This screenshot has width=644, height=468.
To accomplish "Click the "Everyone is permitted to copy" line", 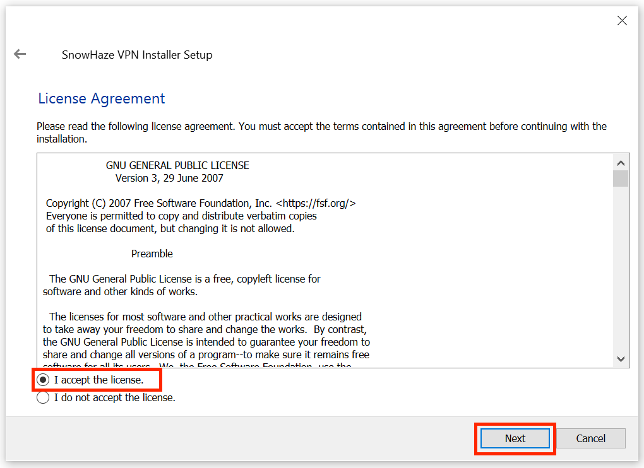I will [x=181, y=216].
